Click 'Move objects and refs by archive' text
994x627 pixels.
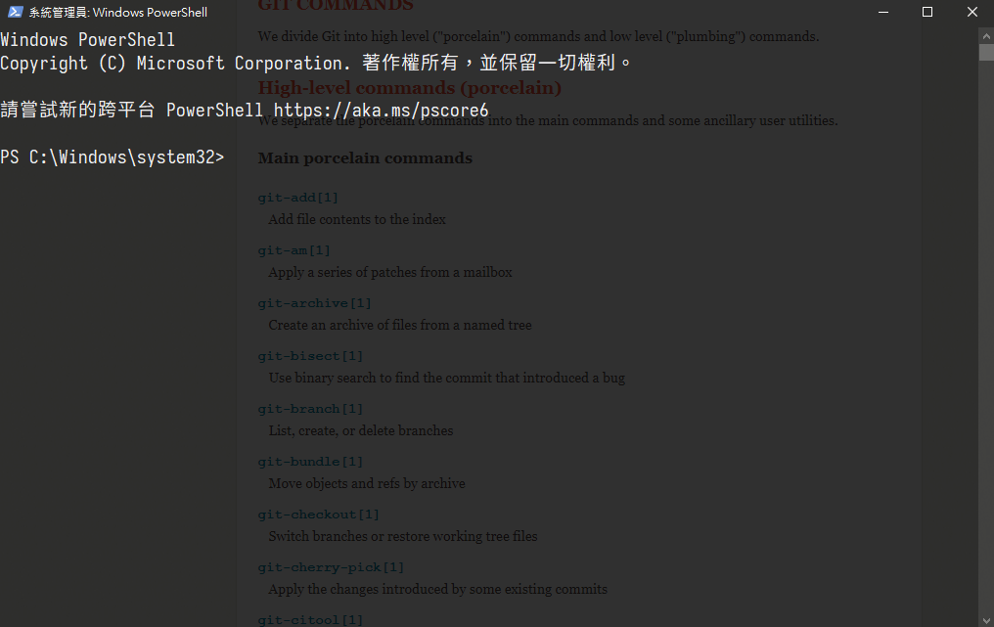click(367, 484)
